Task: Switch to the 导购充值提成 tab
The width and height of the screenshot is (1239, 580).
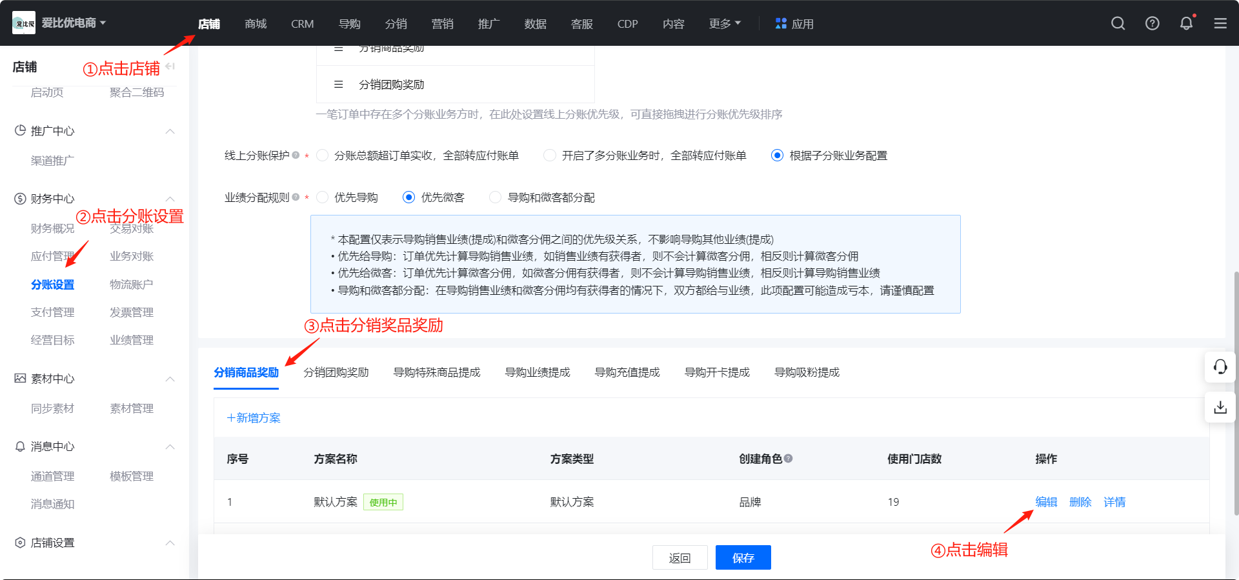Action: tap(627, 372)
